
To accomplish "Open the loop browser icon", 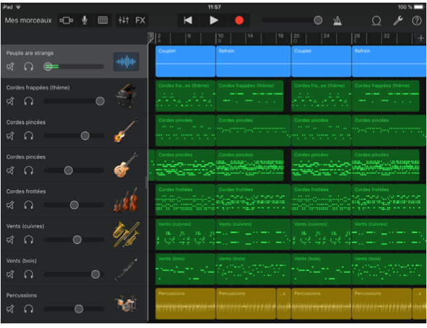I will click(377, 21).
